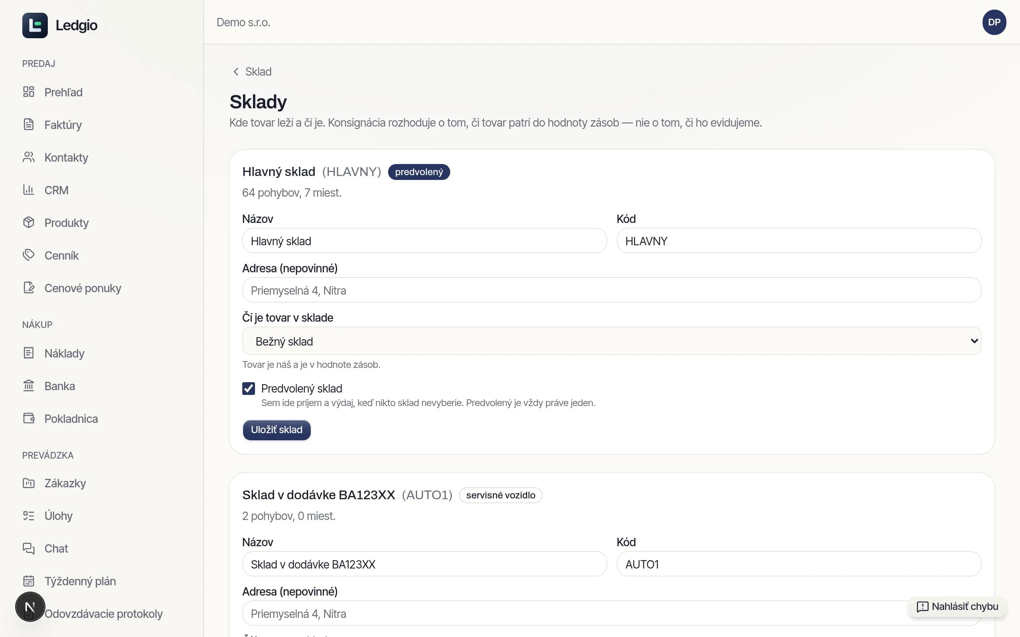Viewport: 1020px width, 637px height.
Task: Open the DP user avatar menu
Action: click(994, 22)
